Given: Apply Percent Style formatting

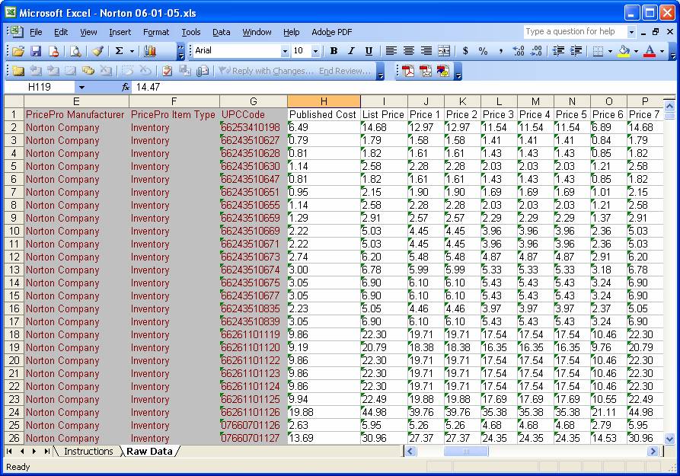Looking at the screenshot, I should (483, 51).
